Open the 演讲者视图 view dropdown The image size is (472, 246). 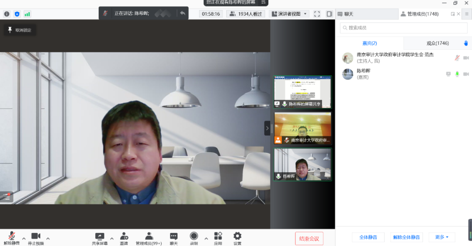290,14
